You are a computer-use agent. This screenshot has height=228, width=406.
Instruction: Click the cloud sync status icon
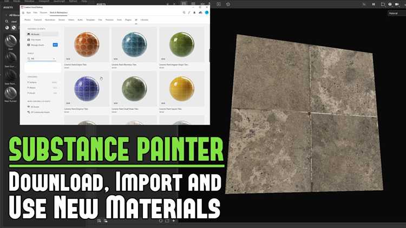[x=200, y=12]
